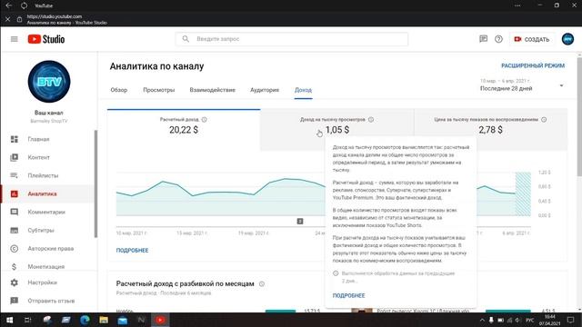Open the window three-dots menu

pos(517,5)
